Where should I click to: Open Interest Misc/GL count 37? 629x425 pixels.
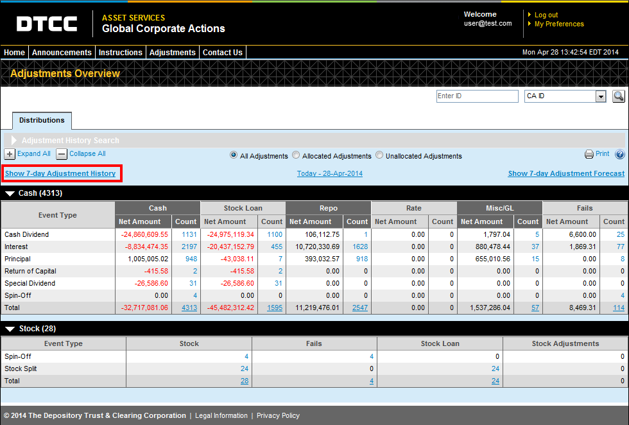click(x=535, y=247)
